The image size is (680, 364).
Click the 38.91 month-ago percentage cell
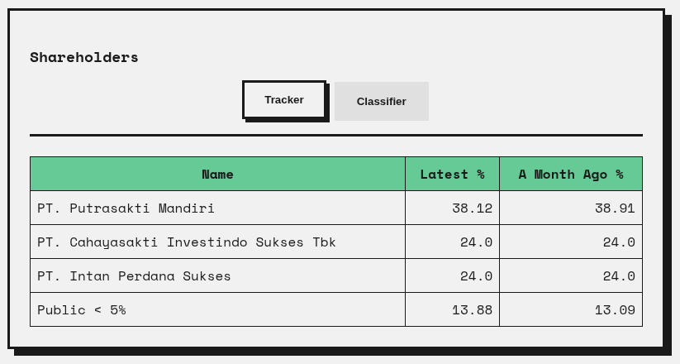tap(615, 208)
